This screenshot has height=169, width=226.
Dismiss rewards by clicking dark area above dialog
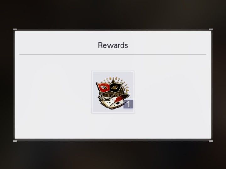click(x=113, y=14)
